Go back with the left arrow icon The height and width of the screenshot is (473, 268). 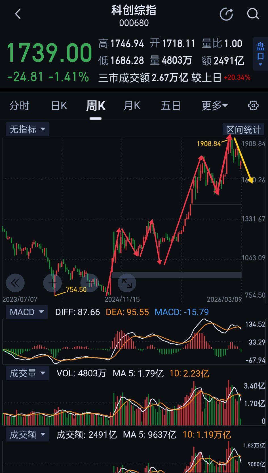click(18, 14)
